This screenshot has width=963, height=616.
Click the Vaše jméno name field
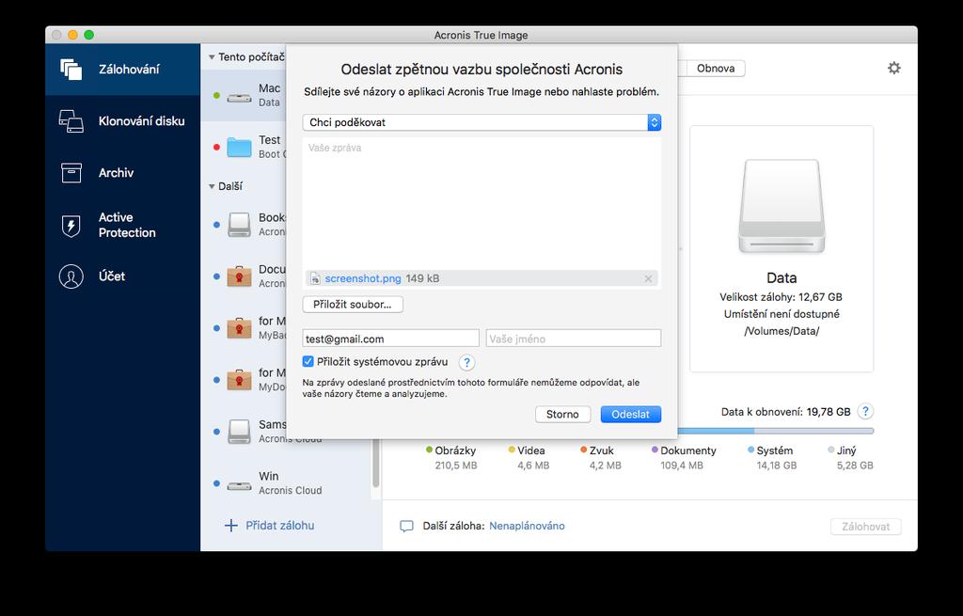pyautogui.click(x=574, y=339)
